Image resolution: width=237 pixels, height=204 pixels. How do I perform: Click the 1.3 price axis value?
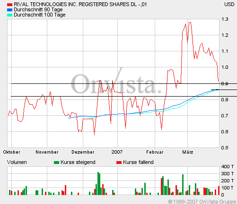pyautogui.click(x=225, y=19)
